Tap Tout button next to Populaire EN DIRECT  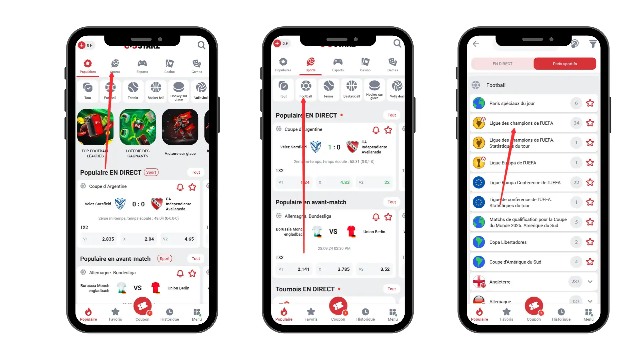(196, 172)
